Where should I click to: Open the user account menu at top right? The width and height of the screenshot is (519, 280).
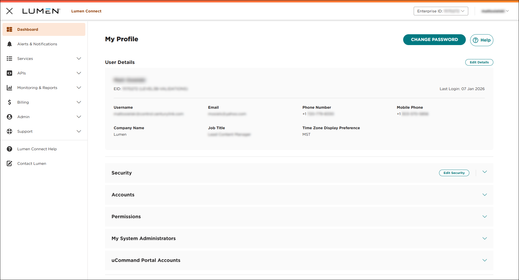(495, 11)
